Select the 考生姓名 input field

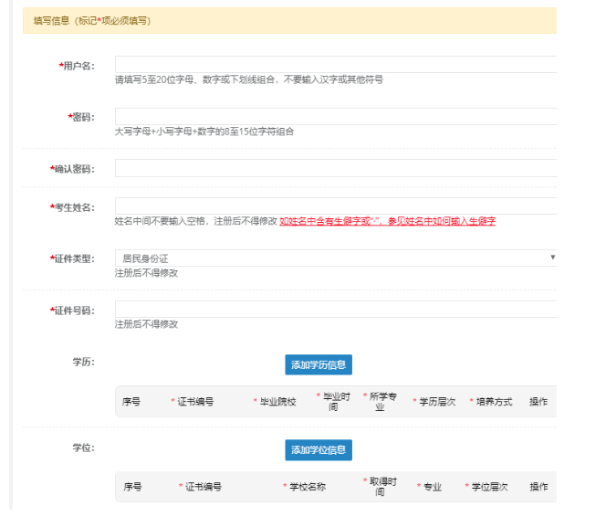coord(336,206)
